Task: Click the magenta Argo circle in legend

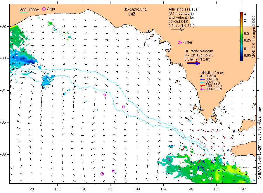Action: [44, 9]
